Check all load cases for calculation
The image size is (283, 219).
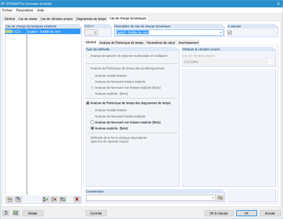coord(46,199)
